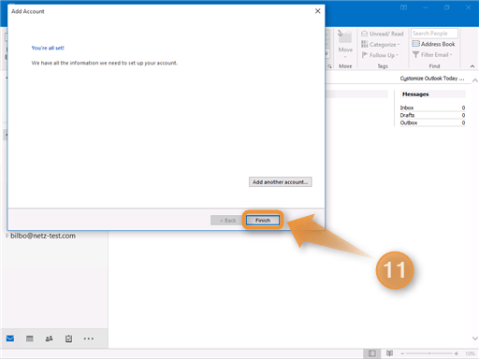This screenshot has width=479, height=359.
Task: Open the navigation more options dots
Action: coord(89,338)
